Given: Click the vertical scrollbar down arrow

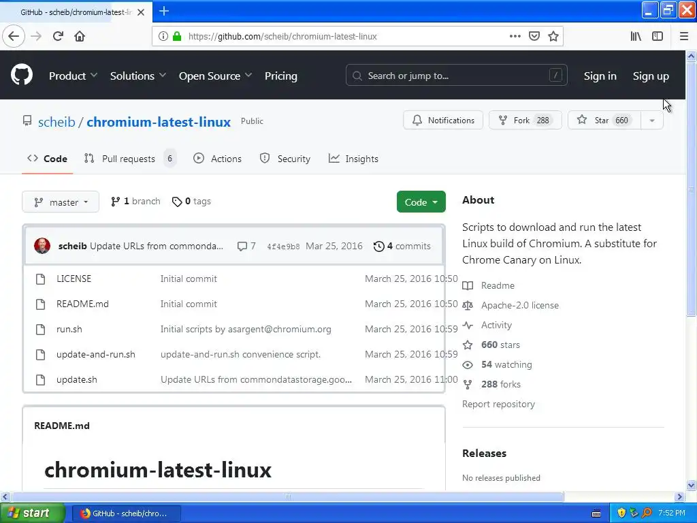Looking at the screenshot, I should 691,485.
